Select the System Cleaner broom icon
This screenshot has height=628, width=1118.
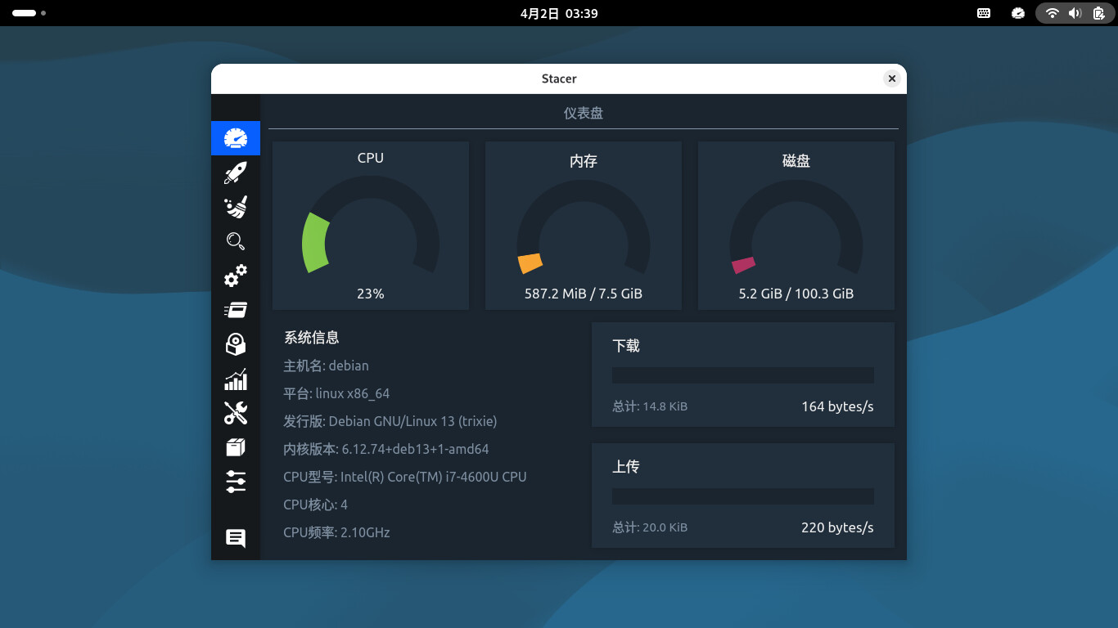coord(236,207)
